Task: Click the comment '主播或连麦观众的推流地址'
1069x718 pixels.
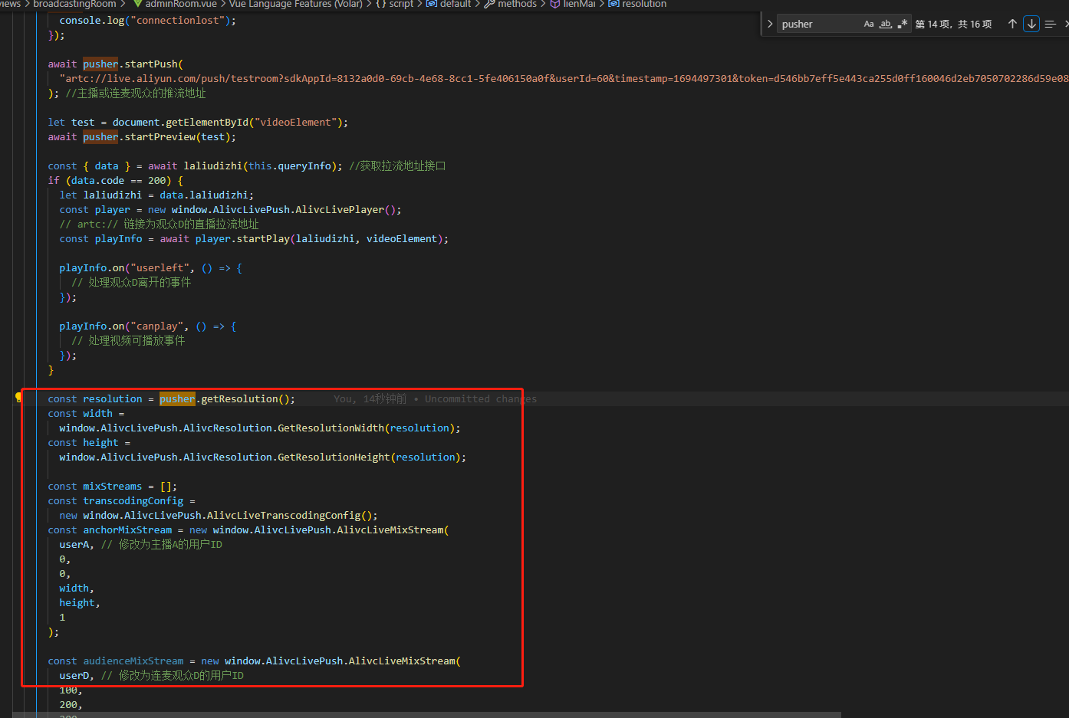Action: pyautogui.click(x=142, y=93)
